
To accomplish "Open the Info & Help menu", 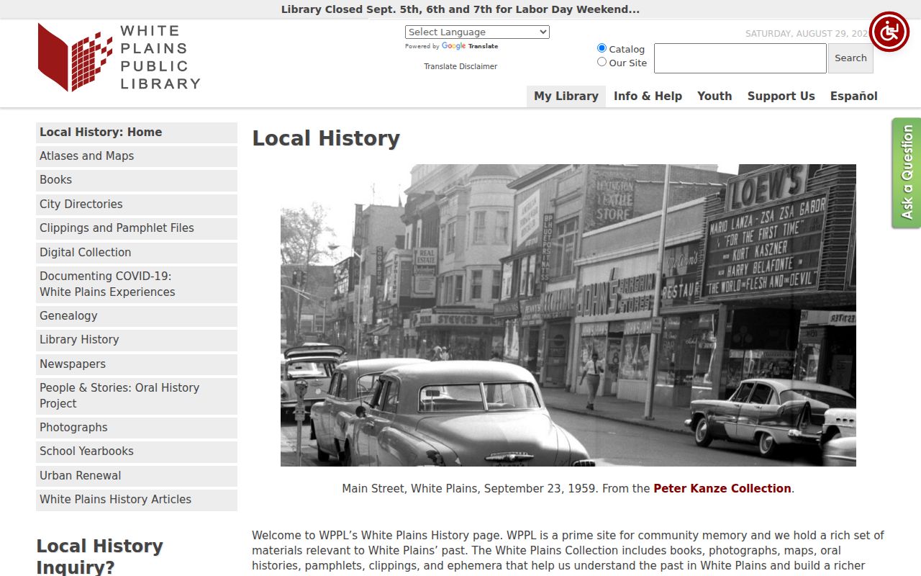I will click(x=648, y=96).
